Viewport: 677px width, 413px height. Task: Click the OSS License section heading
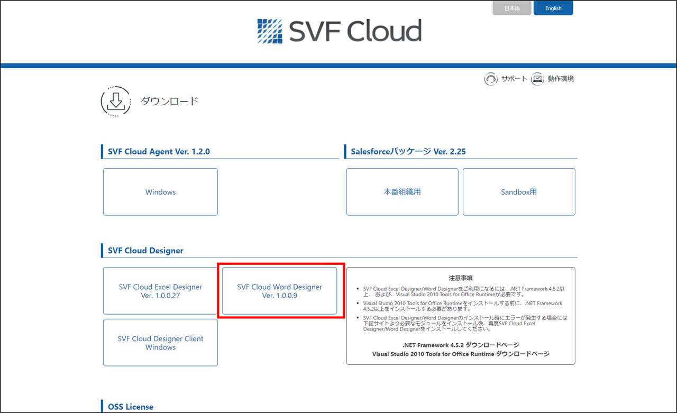coord(131,406)
